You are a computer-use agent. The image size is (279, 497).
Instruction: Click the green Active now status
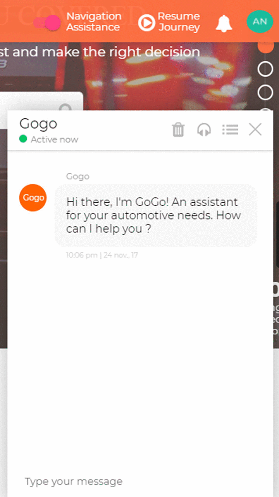[49, 139]
